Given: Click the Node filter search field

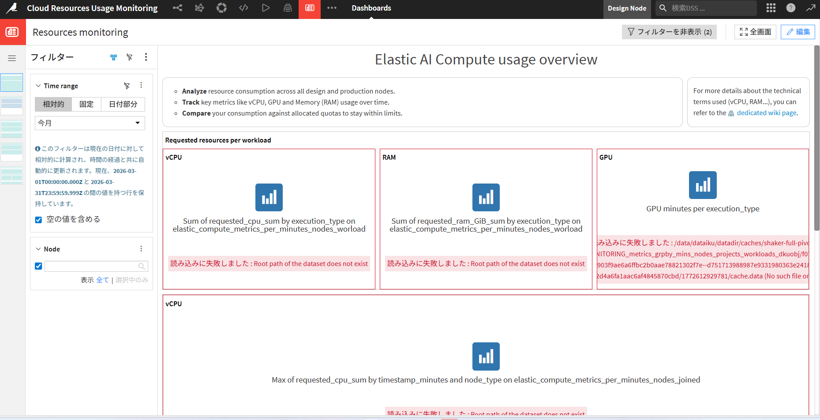Looking at the screenshot, I should 96,266.
